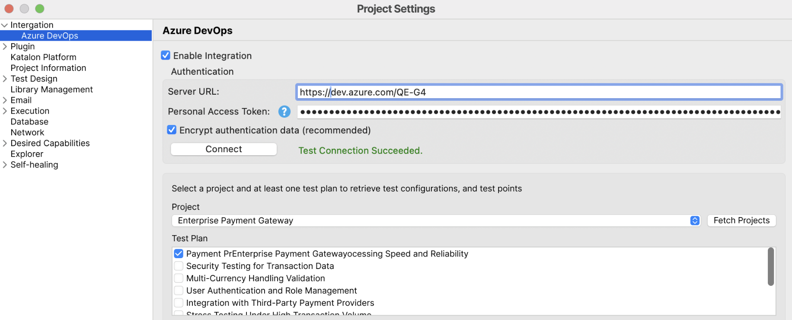
Task: Click the Connect button
Action: pos(224,149)
